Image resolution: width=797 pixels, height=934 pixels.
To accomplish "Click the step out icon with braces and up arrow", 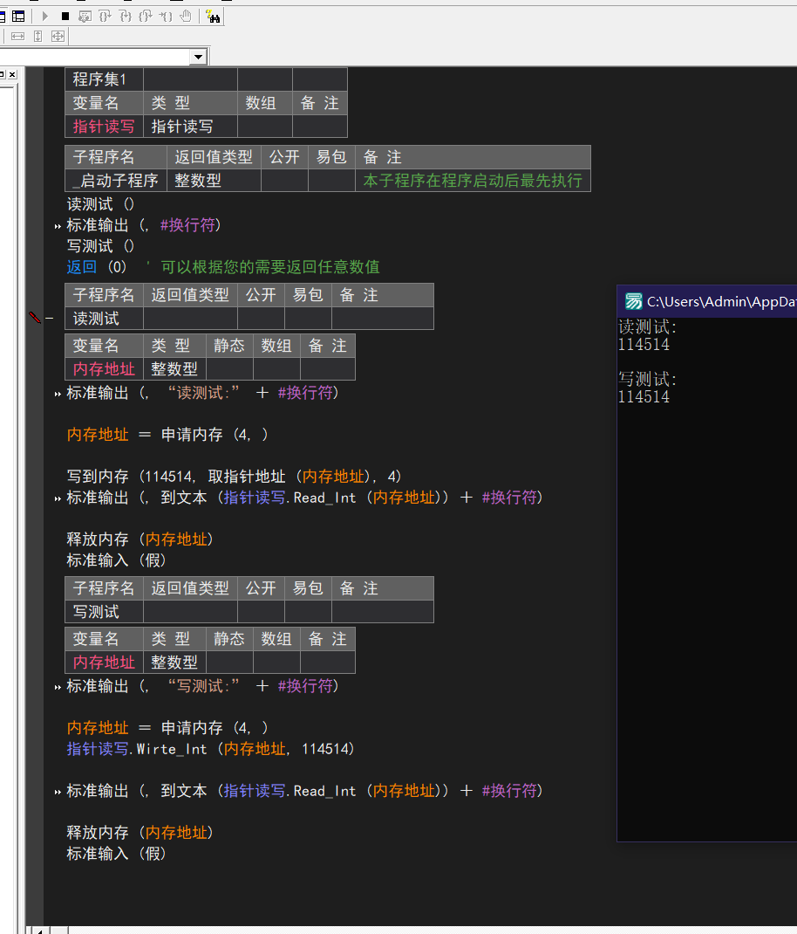I will point(146,16).
